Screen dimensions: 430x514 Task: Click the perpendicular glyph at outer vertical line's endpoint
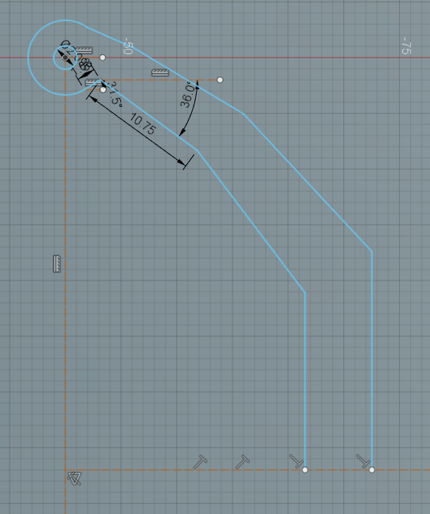coord(363,461)
